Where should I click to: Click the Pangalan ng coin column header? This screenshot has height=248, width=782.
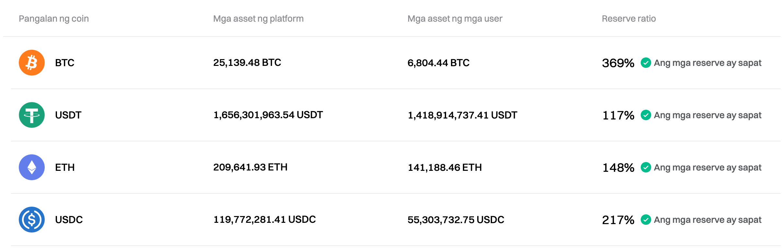pyautogui.click(x=54, y=19)
